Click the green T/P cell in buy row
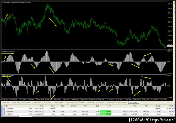 (106, 114)
